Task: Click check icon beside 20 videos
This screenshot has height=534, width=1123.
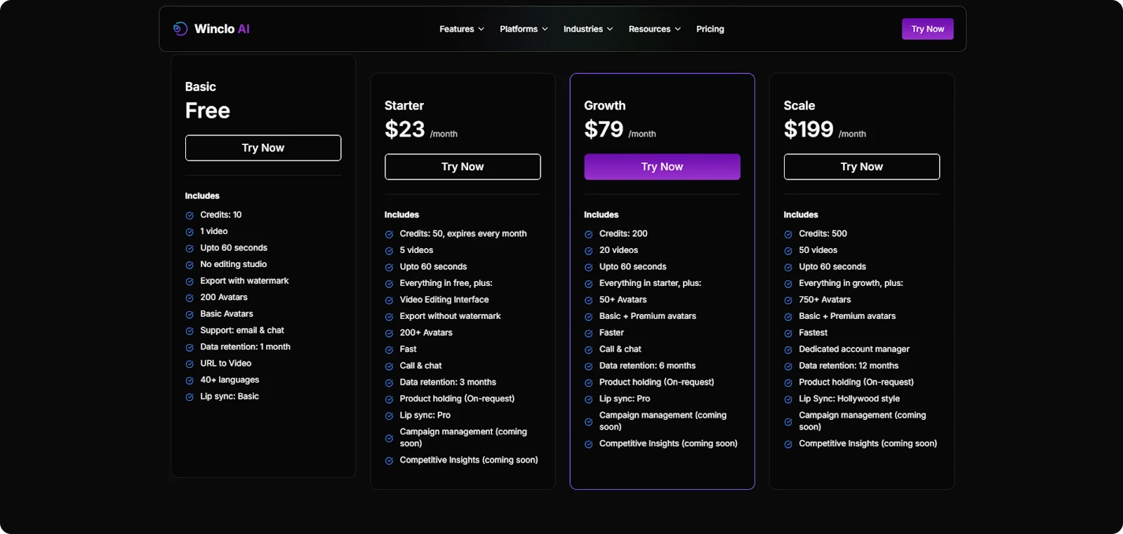Action: point(589,251)
